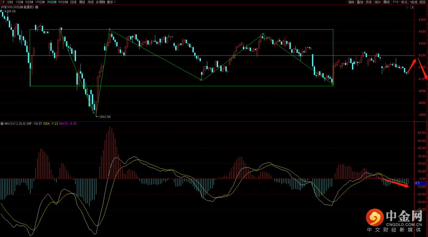Expand the MACD indicator dropdown arrow
The width and height of the screenshot is (428, 237).
point(2,124)
